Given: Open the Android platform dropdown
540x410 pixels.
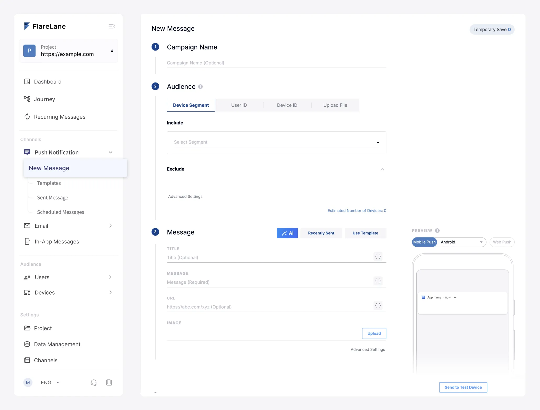Looking at the screenshot, I should point(461,242).
